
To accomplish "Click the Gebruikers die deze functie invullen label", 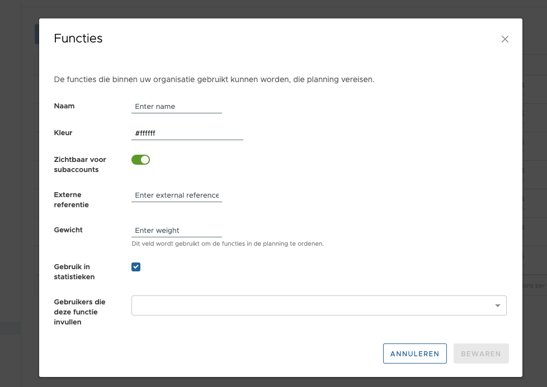I will click(79, 312).
